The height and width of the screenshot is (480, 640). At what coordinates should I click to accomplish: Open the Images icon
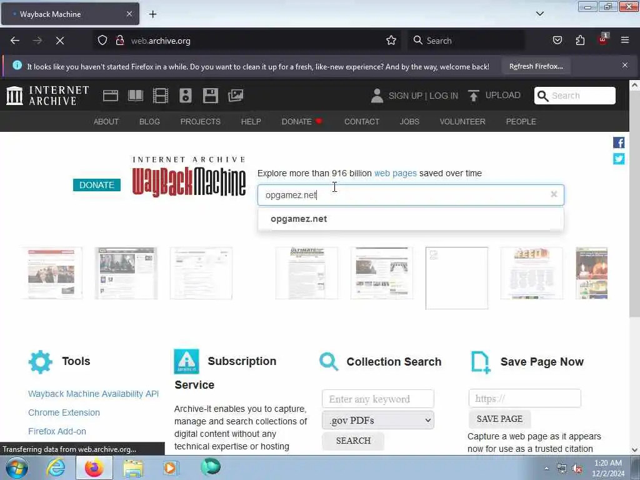tap(236, 96)
